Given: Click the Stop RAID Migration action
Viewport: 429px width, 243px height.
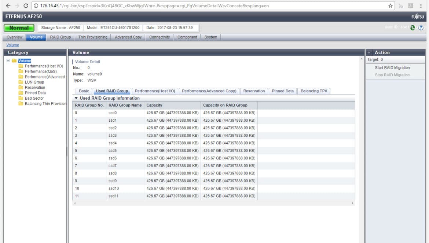Looking at the screenshot, I should pos(392,75).
